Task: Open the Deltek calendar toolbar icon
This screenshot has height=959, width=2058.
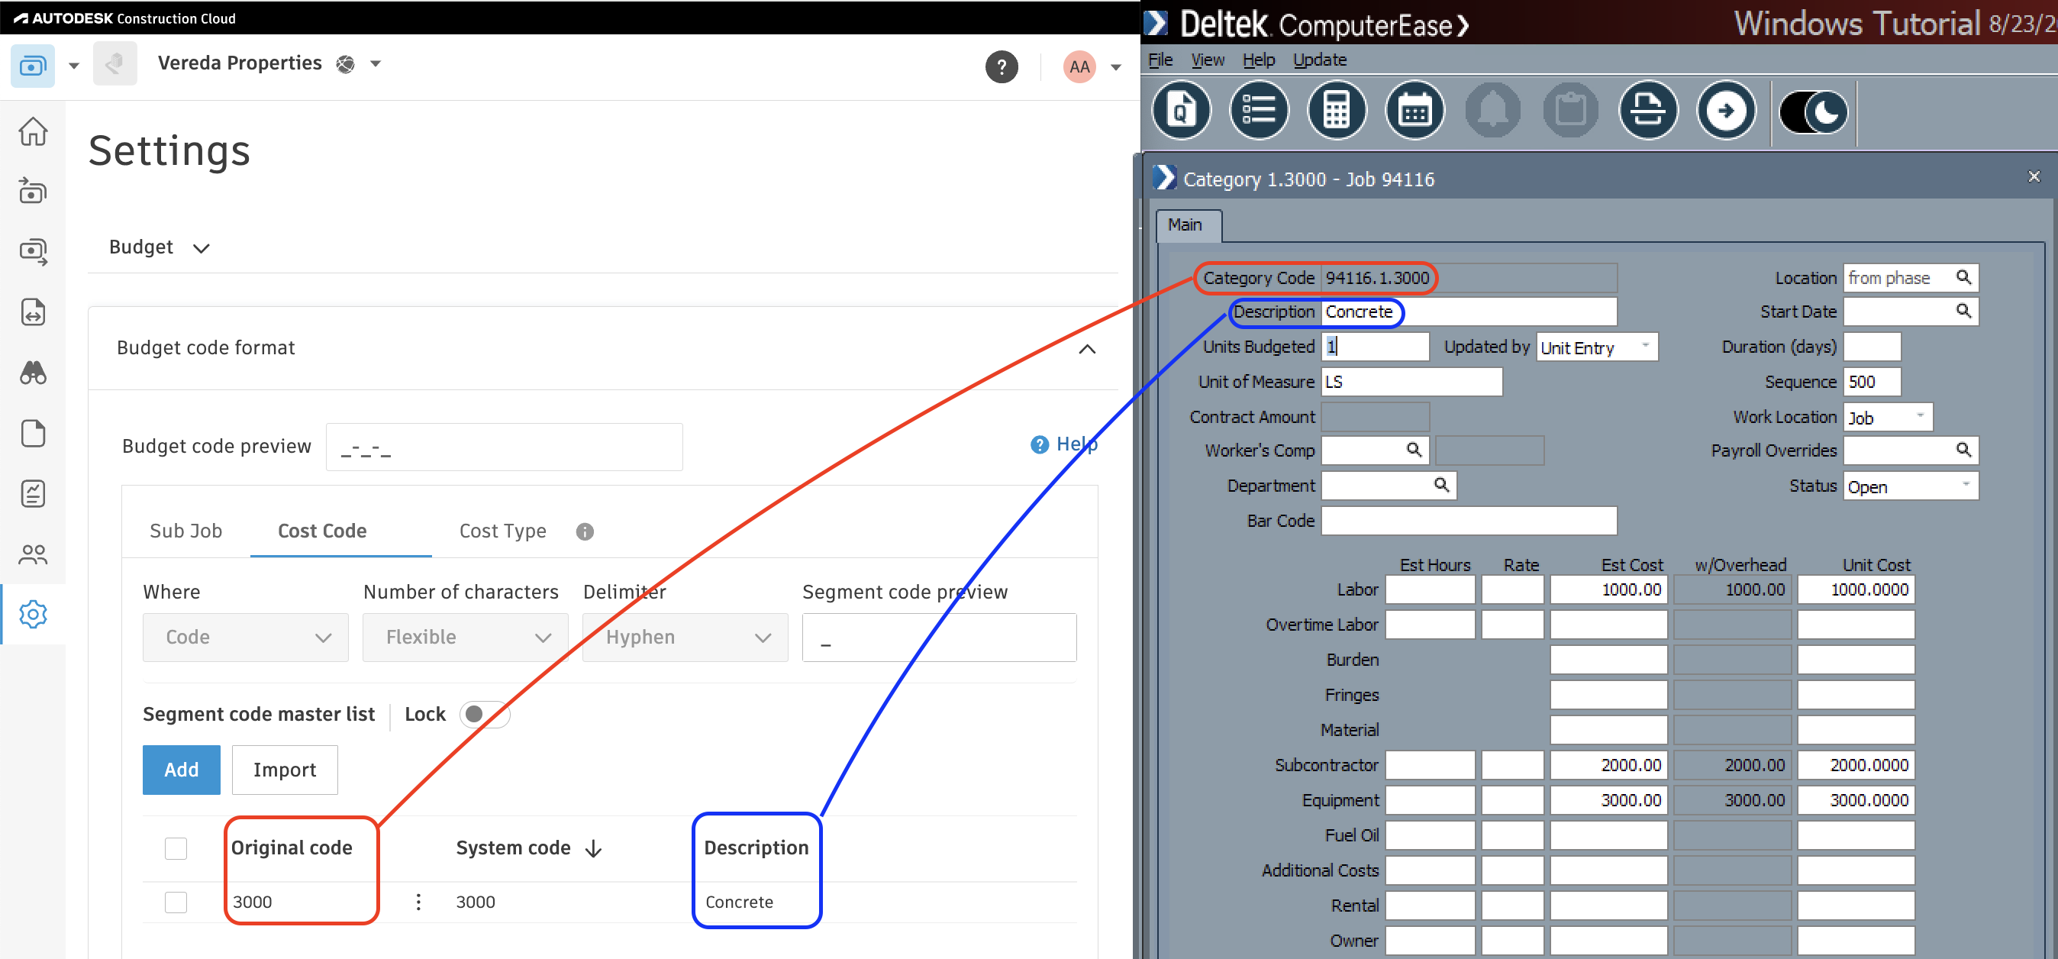Action: [1415, 110]
